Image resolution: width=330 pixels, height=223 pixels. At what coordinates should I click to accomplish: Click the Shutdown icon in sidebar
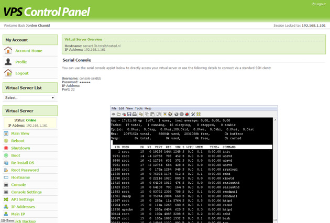(x=6, y=148)
